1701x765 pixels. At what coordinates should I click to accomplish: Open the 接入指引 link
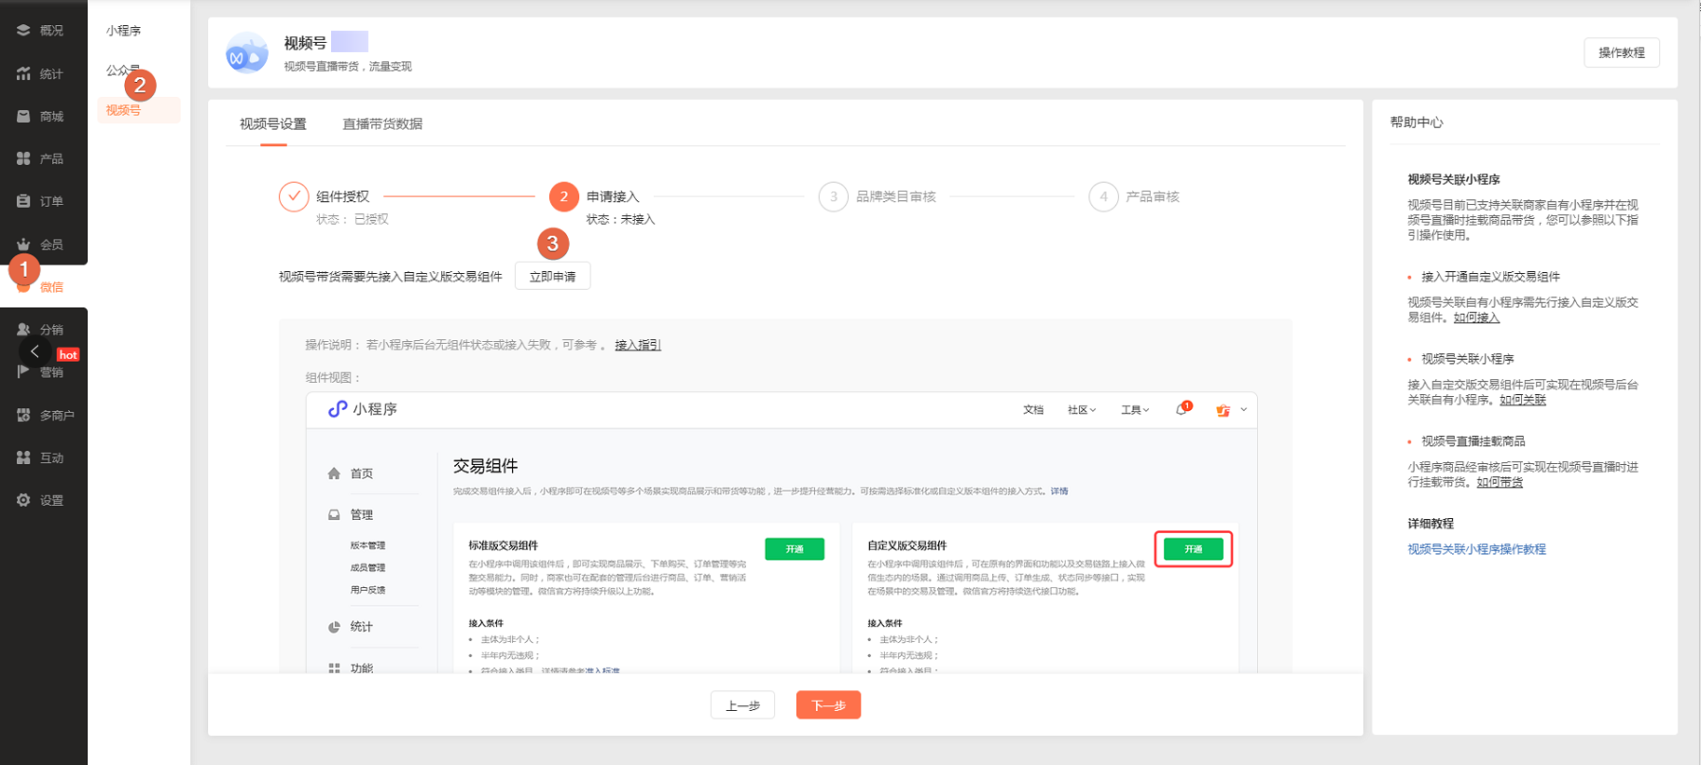pyautogui.click(x=638, y=345)
